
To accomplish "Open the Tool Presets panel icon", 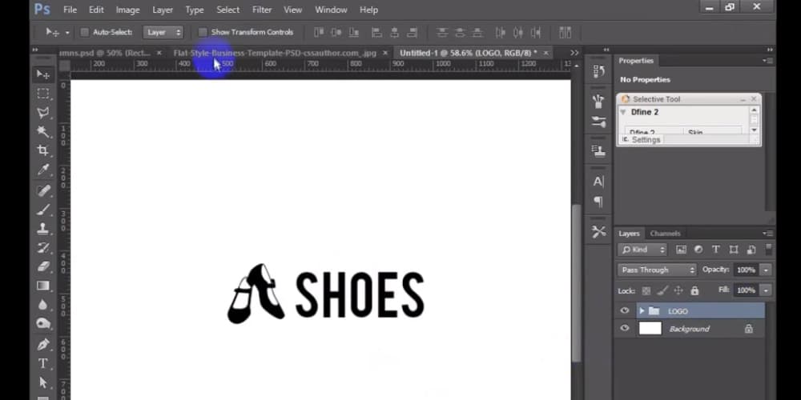I will click(x=598, y=232).
